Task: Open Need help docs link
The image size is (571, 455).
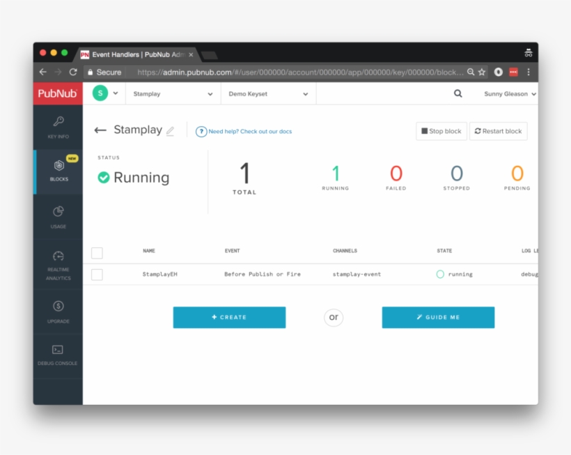Action: pos(250,132)
